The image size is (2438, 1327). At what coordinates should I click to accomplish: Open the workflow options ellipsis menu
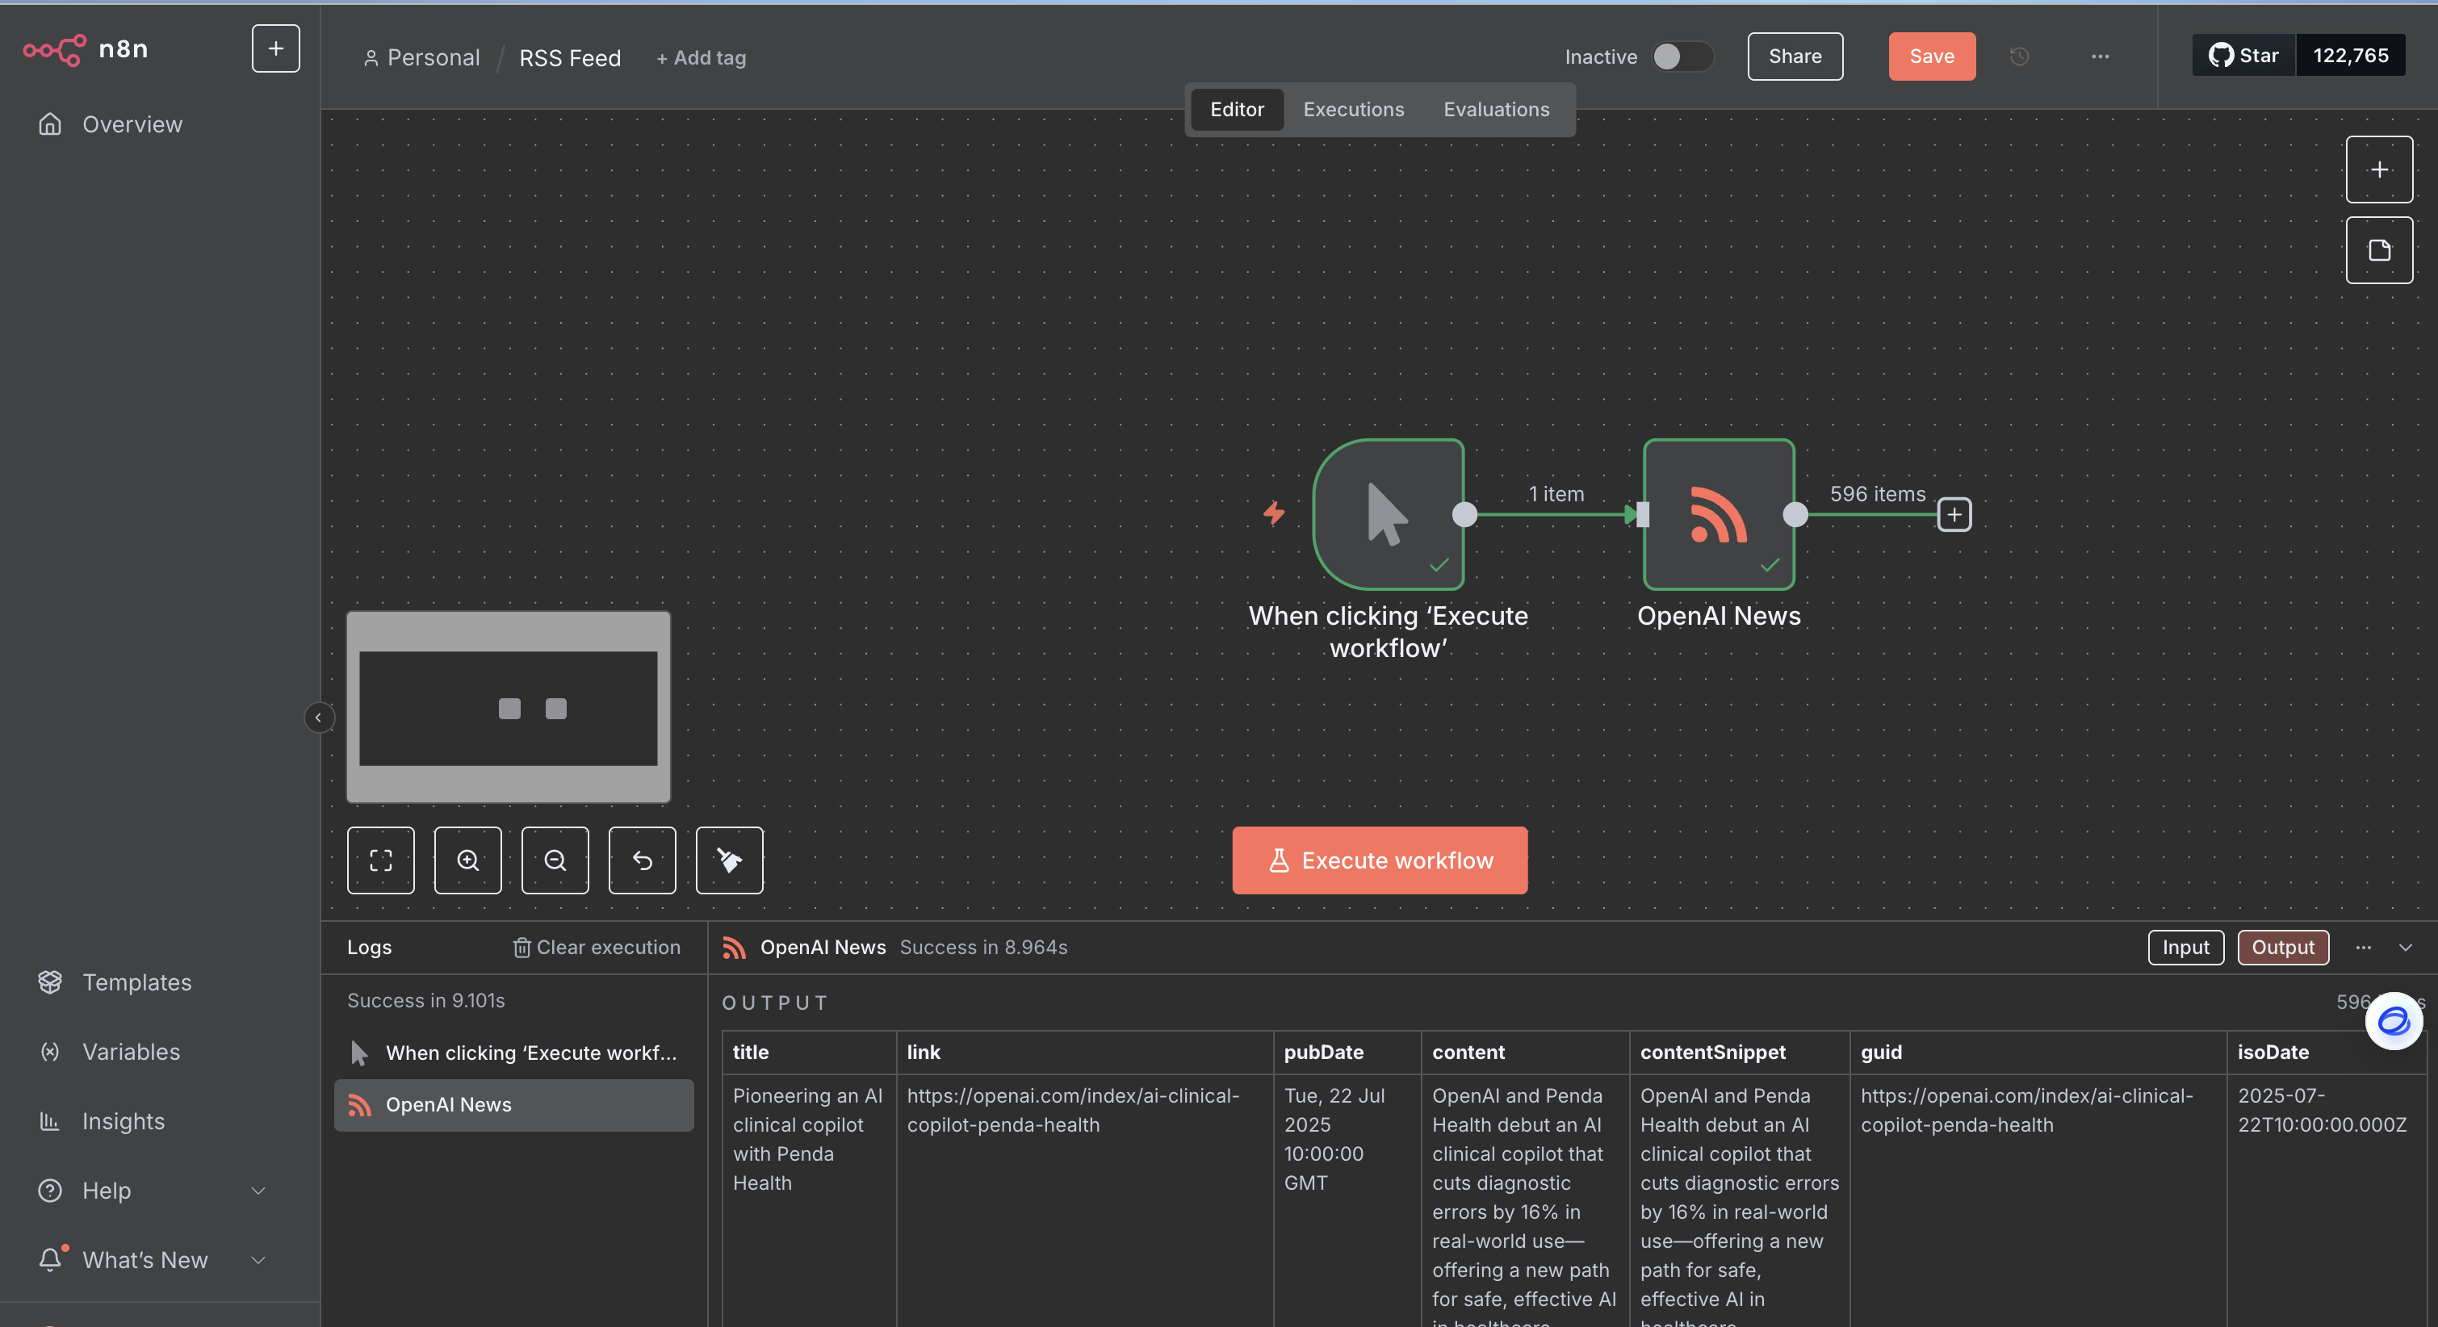[2099, 57]
